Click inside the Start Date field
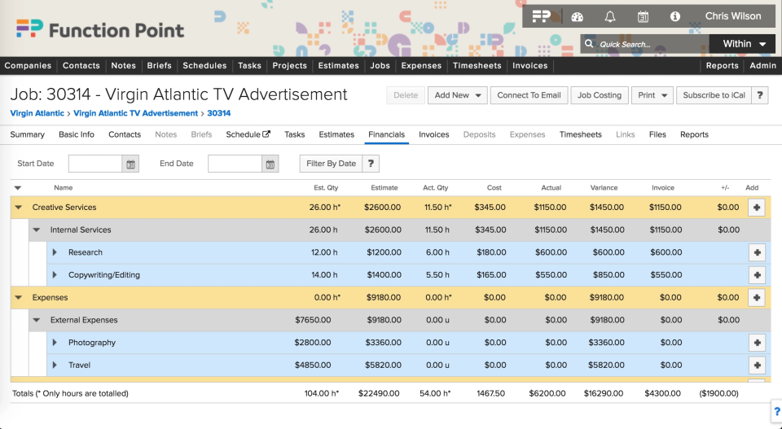Screen dimensions: 782x429 94,164
